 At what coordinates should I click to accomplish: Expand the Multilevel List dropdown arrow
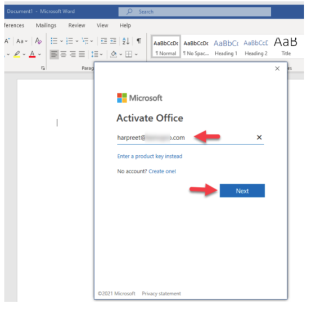[x=92, y=41]
